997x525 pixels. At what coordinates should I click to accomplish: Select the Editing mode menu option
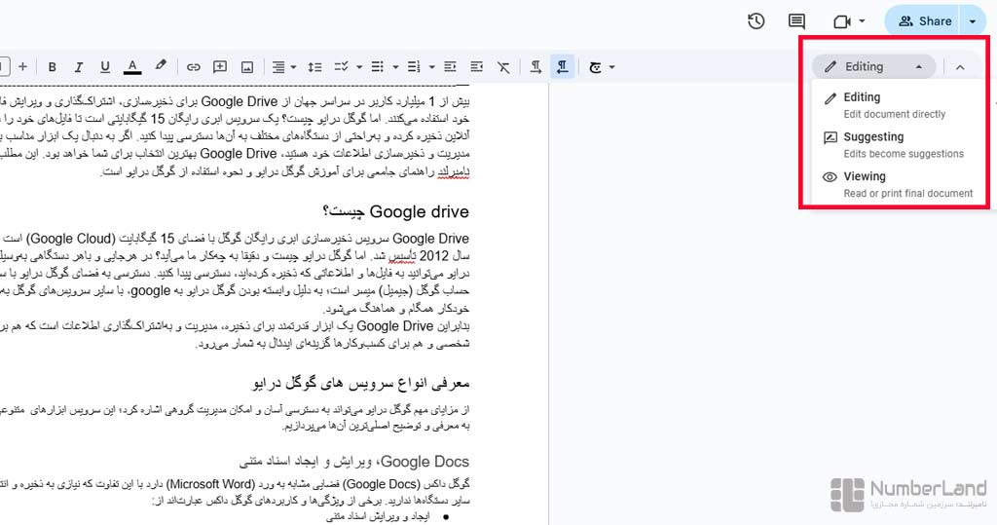(897, 105)
